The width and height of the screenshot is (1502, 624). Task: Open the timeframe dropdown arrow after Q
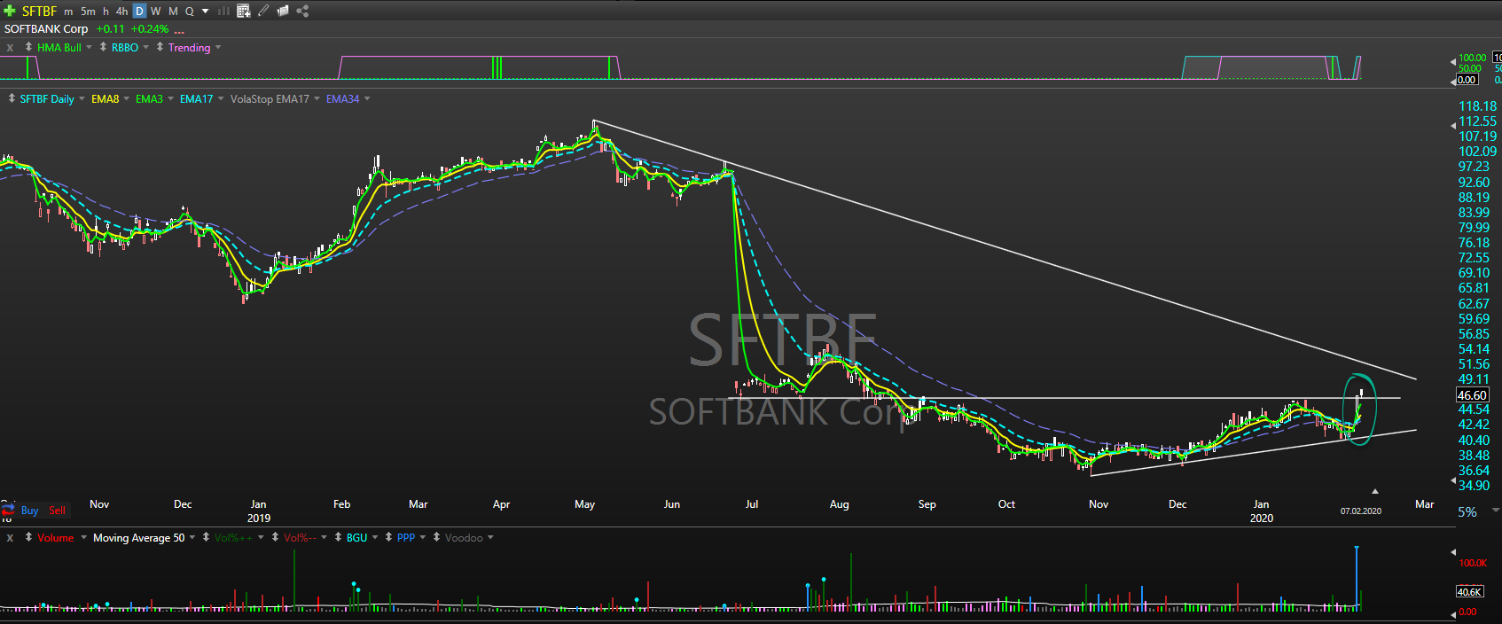click(x=206, y=12)
